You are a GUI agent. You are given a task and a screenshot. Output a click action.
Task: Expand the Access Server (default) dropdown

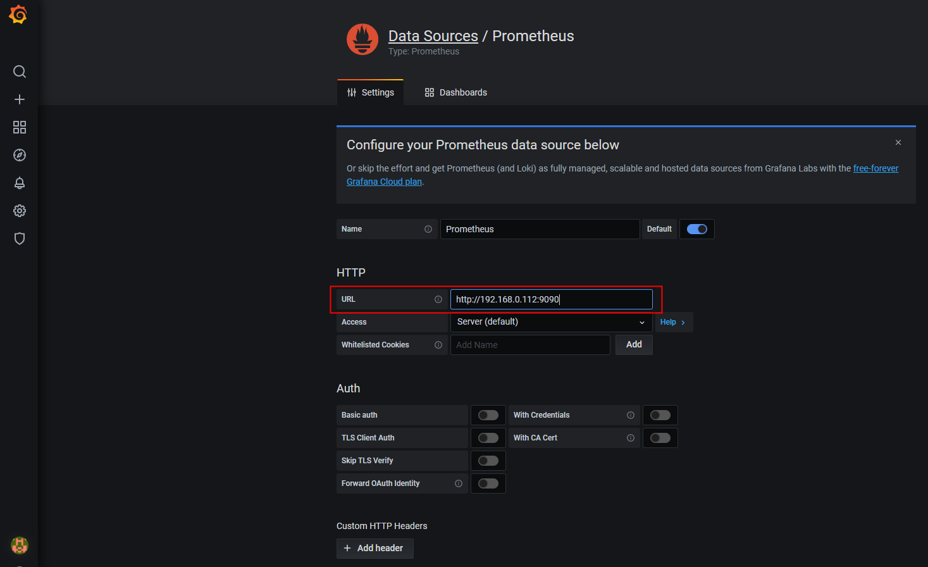(x=551, y=322)
